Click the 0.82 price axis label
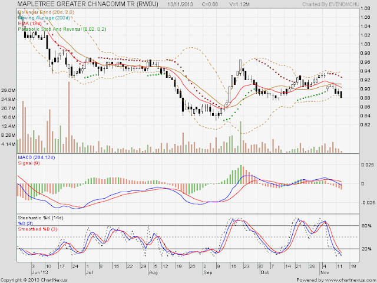The height and width of the screenshot is (283, 377). pos(365,124)
